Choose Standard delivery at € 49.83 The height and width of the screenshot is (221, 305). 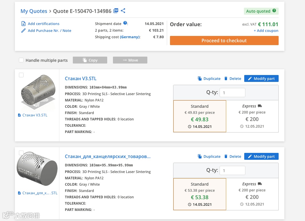(x=200, y=116)
